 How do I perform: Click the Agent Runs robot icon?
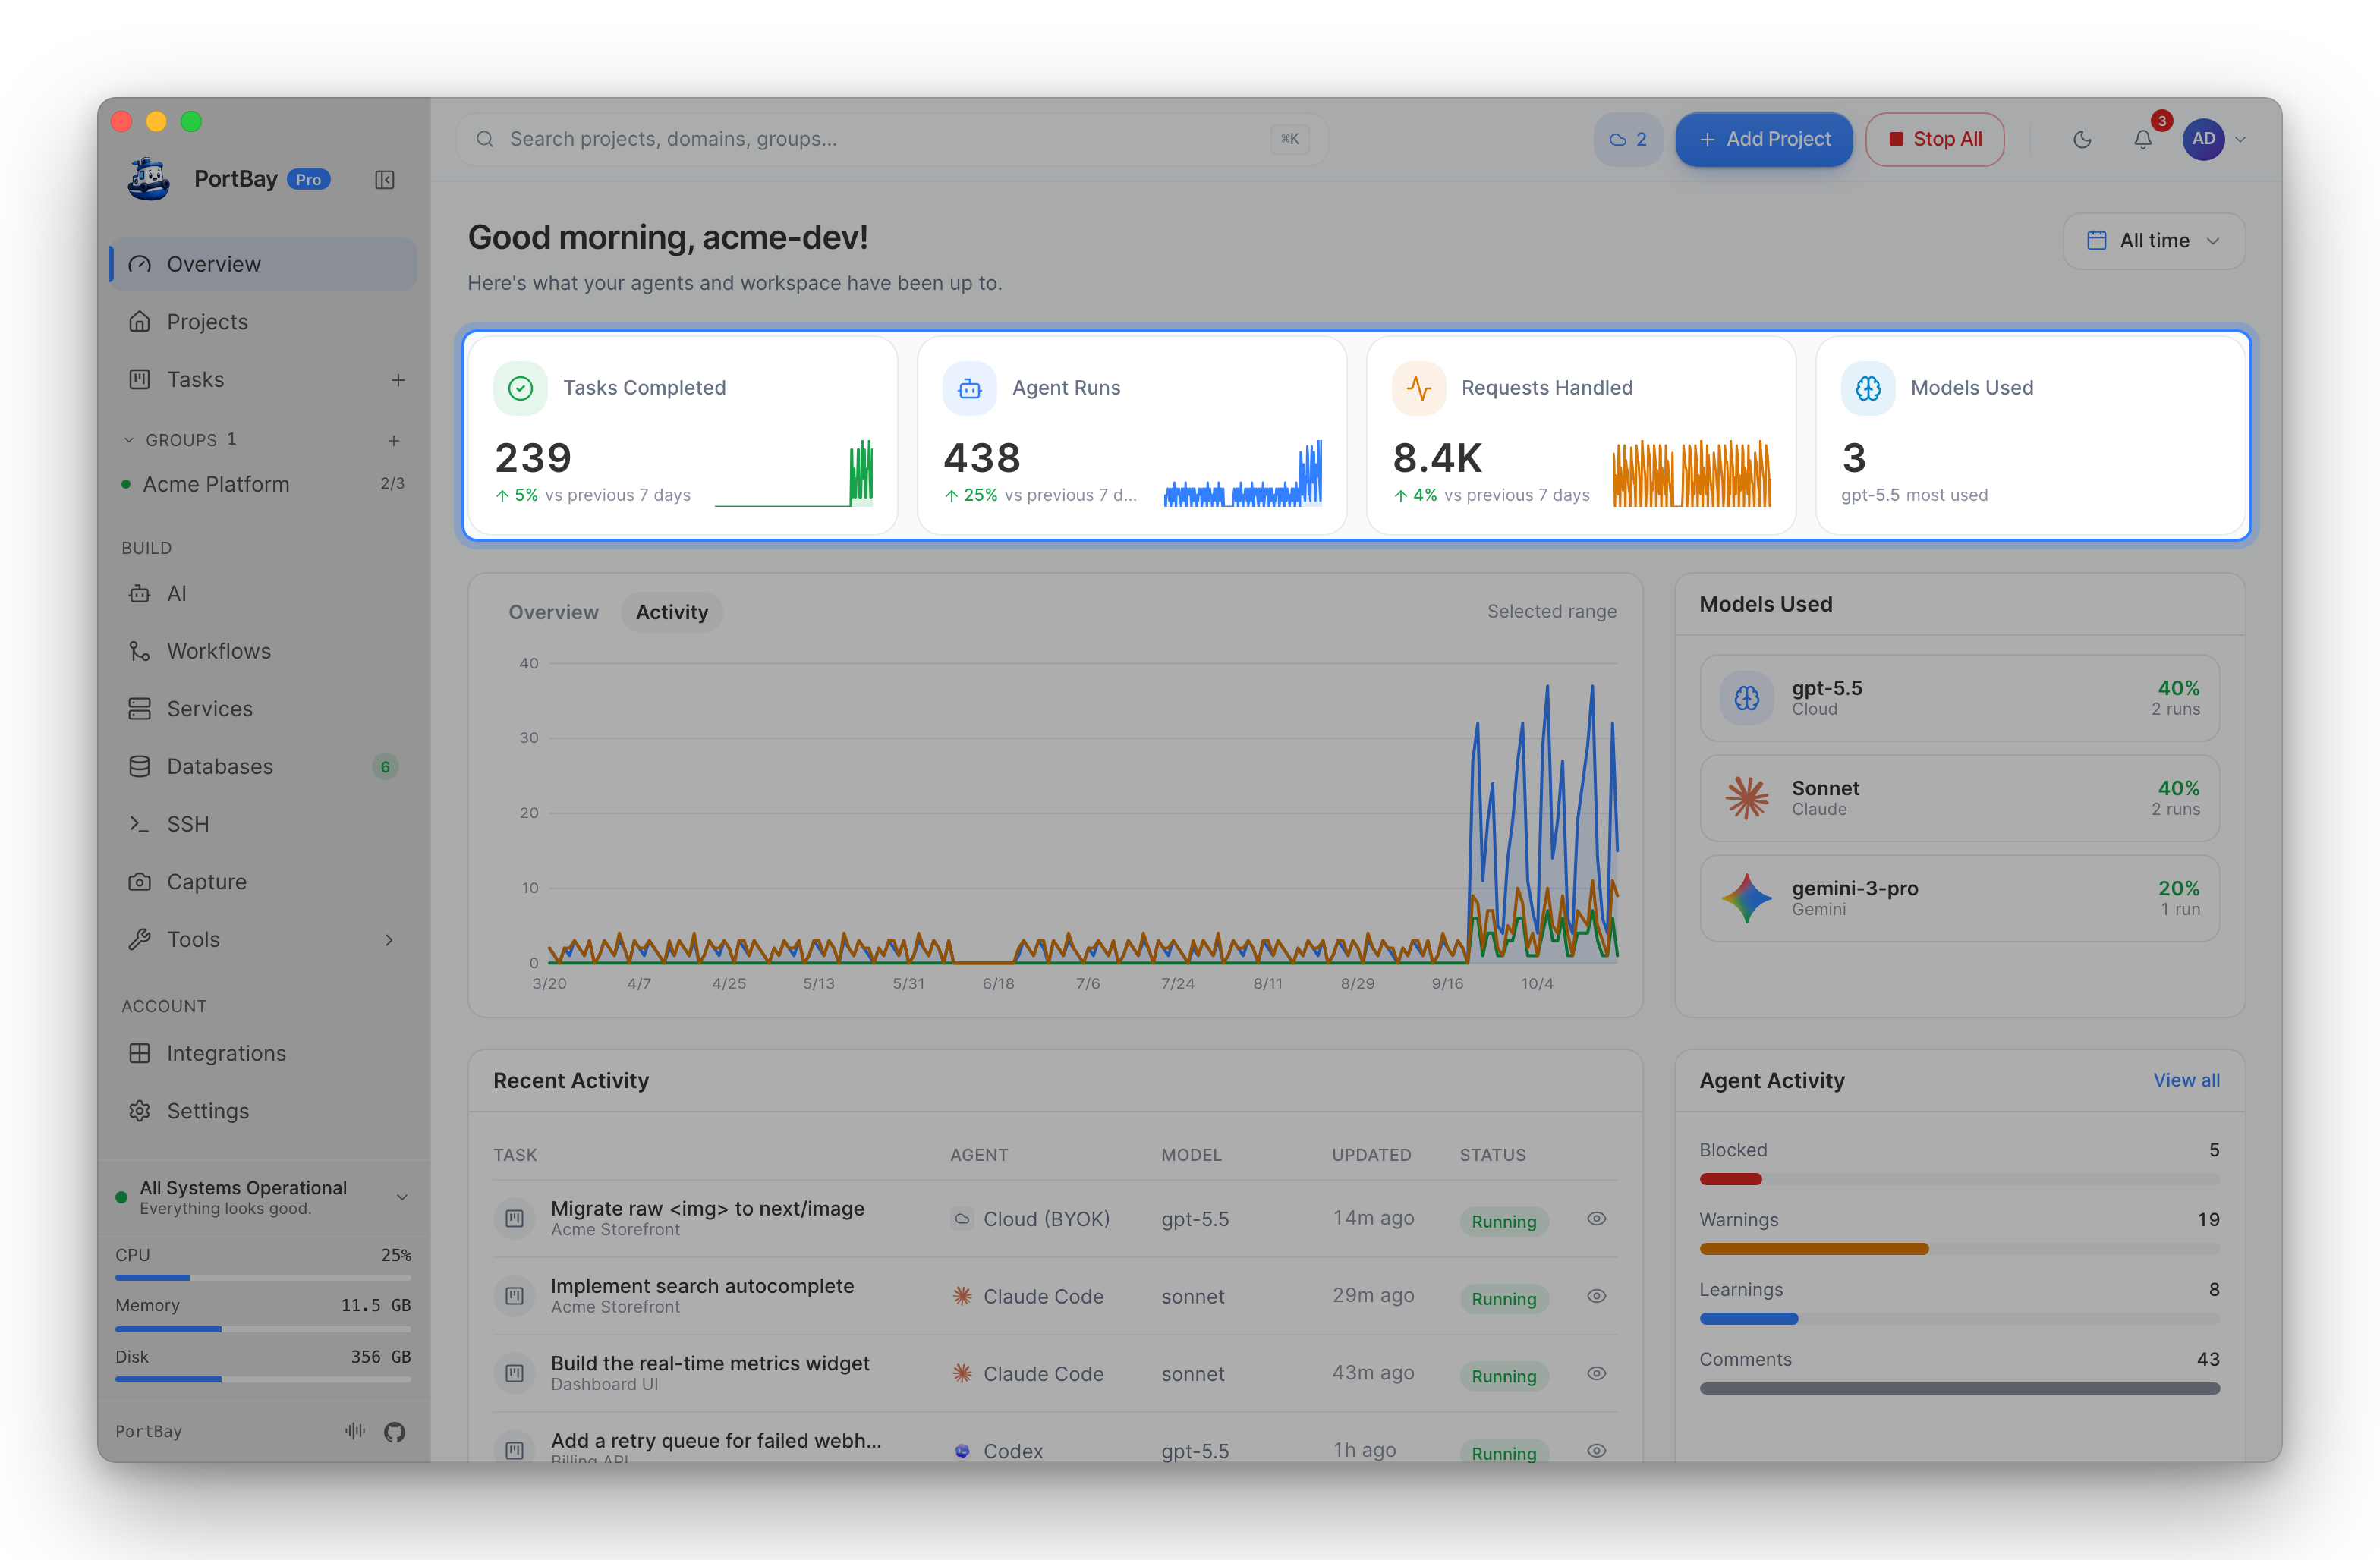tap(970, 388)
